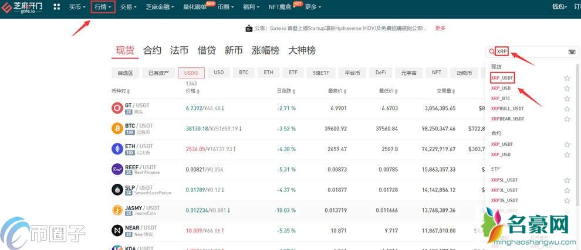Switch to the 借贷 tab

click(x=207, y=50)
